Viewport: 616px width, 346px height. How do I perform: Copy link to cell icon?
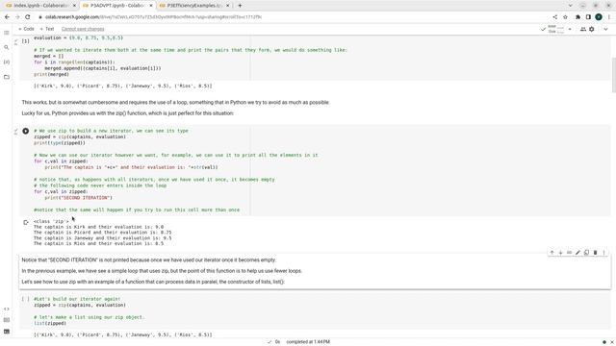pos(569,253)
